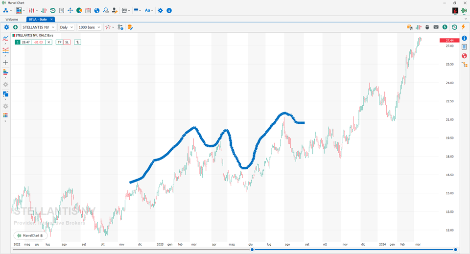Open the candlestick chart icon in main toolbar
The width and height of the screenshot is (470, 254).
pos(32,10)
